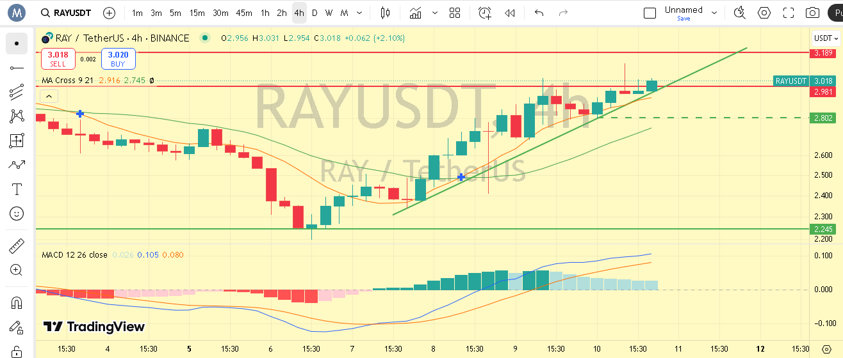Viewport: 843px width, 358px height.
Task: Toggle lock all drawing tools
Action: coord(17,350)
